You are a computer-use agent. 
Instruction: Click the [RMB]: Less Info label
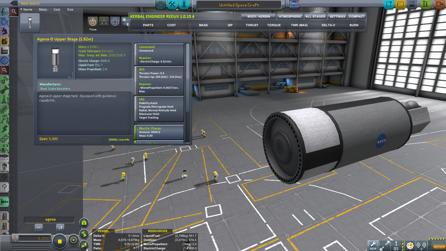(x=119, y=140)
